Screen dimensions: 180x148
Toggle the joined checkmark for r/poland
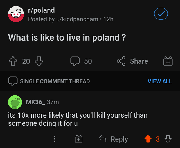(x=161, y=13)
